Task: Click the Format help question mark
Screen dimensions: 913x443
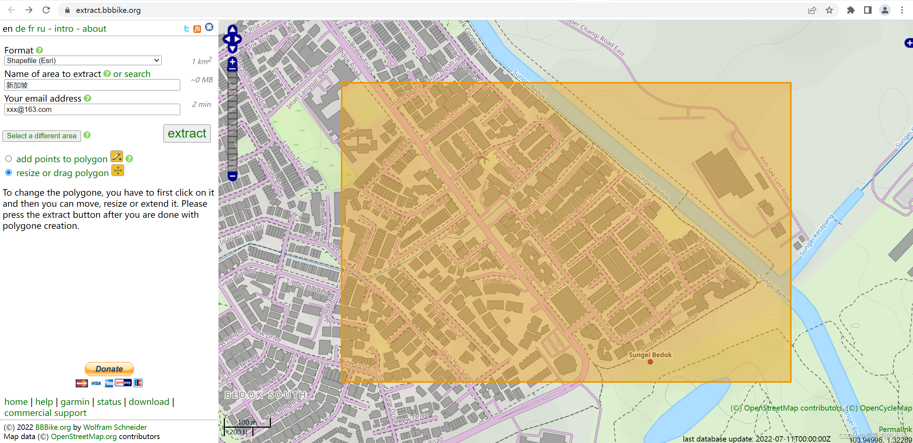Action: (x=40, y=50)
